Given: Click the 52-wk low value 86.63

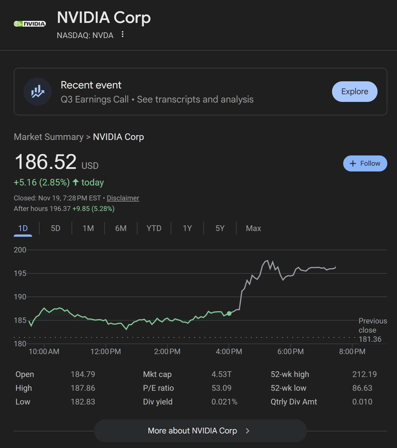Looking at the screenshot, I should (x=362, y=388).
